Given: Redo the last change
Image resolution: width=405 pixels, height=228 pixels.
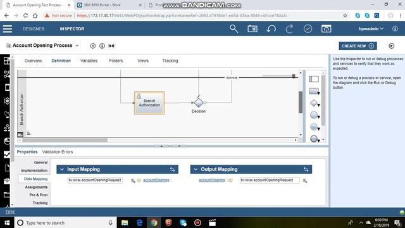Looking at the screenshot, I should pos(289,28).
